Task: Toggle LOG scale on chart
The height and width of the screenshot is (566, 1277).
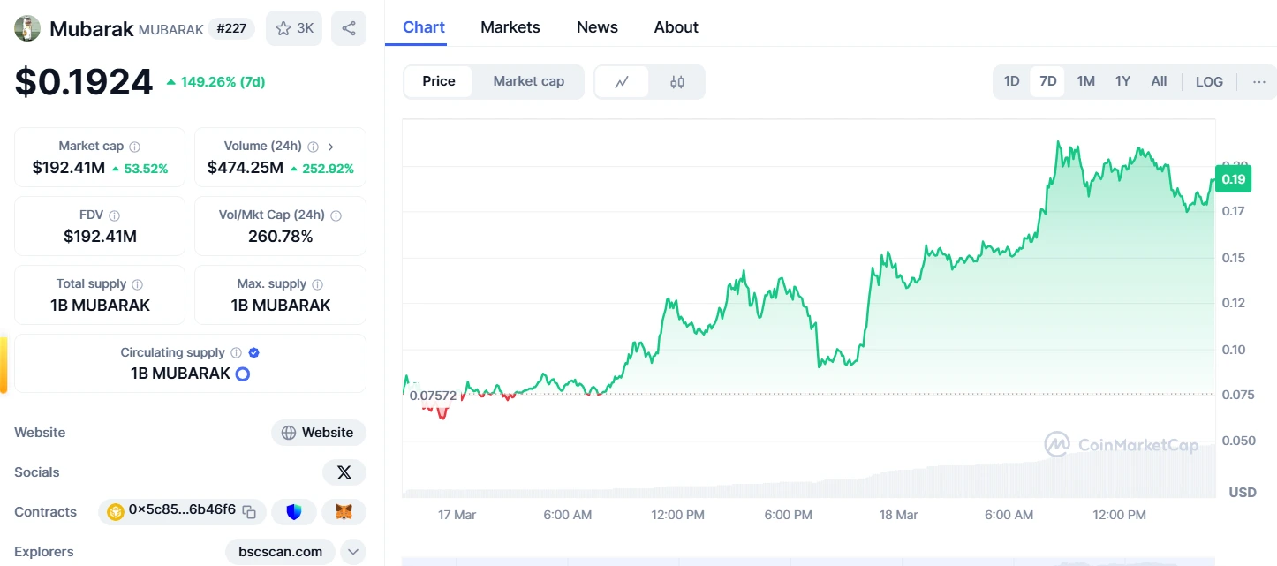Action: point(1209,82)
